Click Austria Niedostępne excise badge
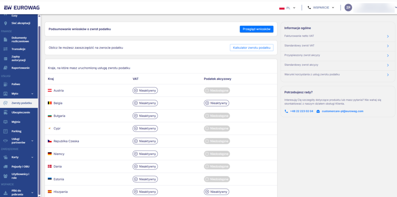The image size is (397, 197). point(217,90)
